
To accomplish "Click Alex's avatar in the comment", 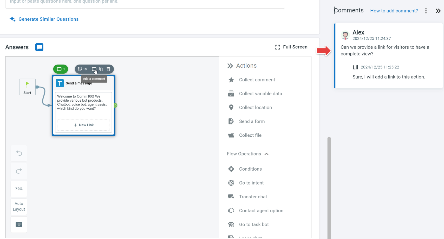I will pyautogui.click(x=345, y=35).
